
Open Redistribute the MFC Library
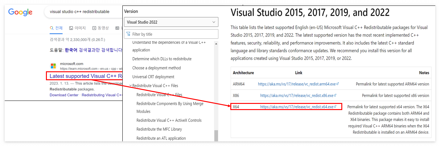tap(159, 129)
